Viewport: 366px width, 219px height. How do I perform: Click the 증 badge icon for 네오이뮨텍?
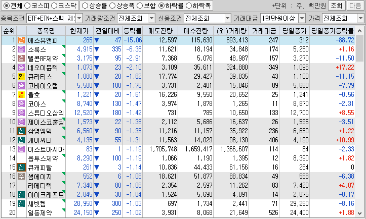click(21, 67)
